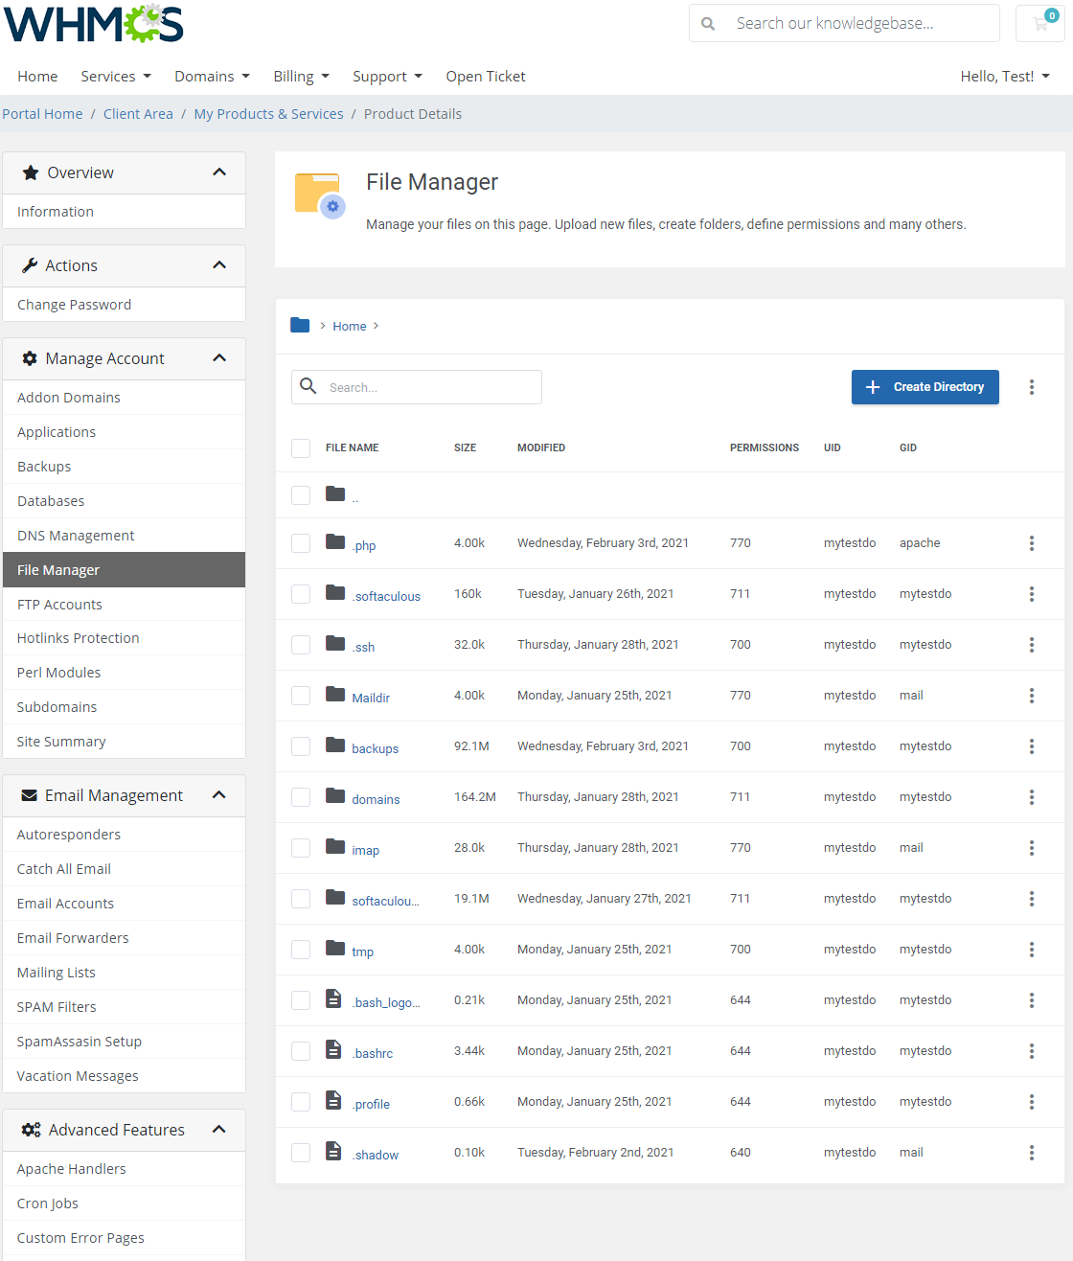1073x1261 pixels.
Task: Open the Domains dropdown menu
Action: click(212, 77)
